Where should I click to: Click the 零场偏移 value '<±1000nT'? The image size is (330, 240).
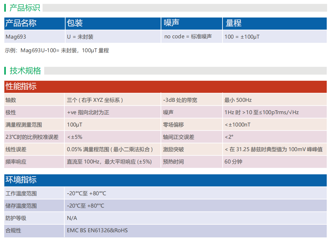coord(237,125)
